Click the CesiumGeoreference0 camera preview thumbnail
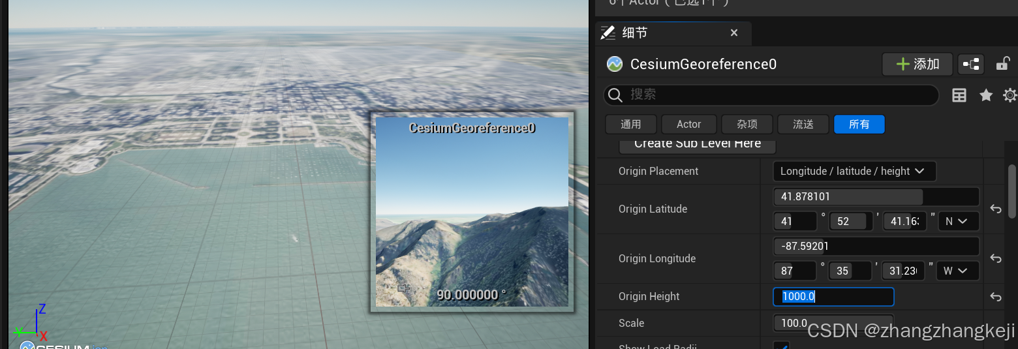1018x349 pixels. tap(472, 212)
